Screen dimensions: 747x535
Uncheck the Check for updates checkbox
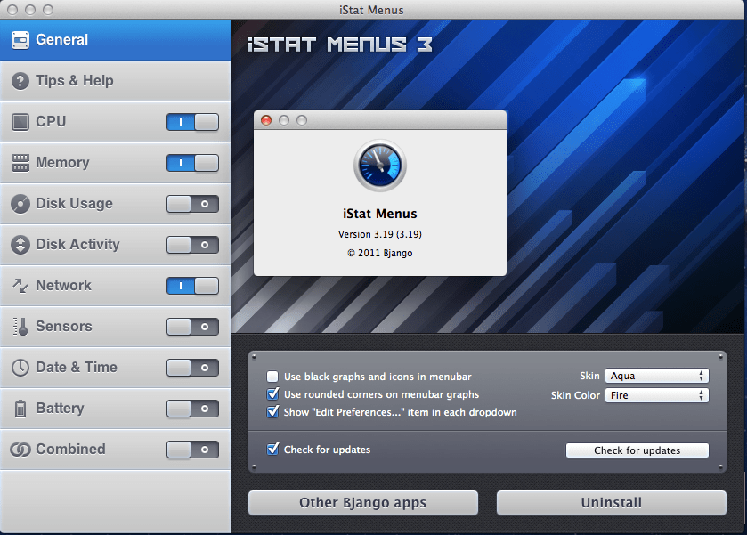[272, 449]
